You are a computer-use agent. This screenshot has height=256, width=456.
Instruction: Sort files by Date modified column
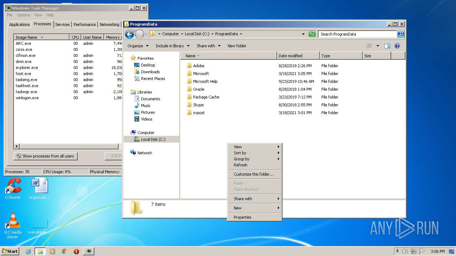tap(298, 56)
